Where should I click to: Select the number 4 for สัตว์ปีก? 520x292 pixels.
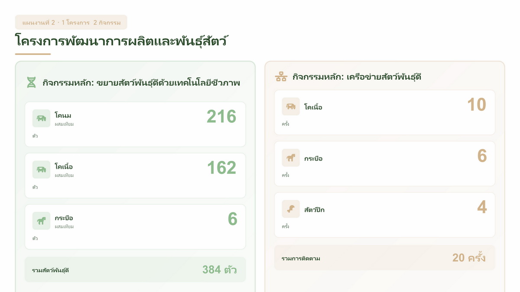click(x=482, y=208)
